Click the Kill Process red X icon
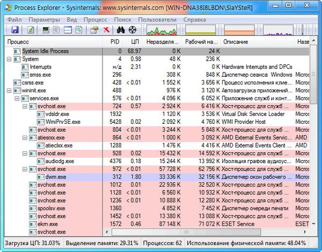The image size is (322, 252). [x=107, y=29]
